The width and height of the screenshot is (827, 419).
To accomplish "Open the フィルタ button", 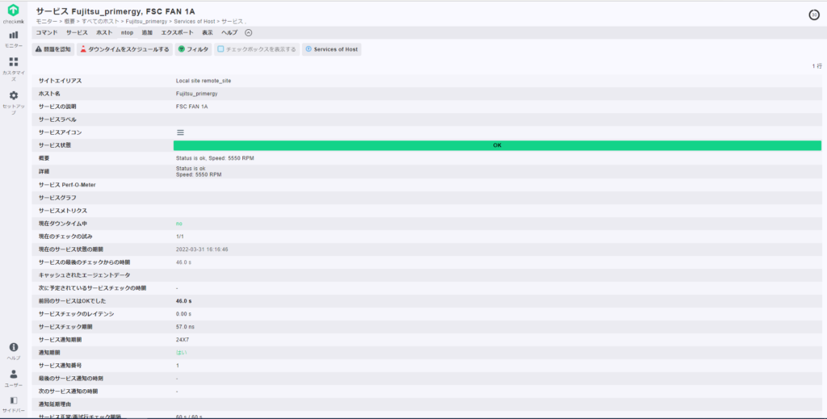I will pos(193,49).
